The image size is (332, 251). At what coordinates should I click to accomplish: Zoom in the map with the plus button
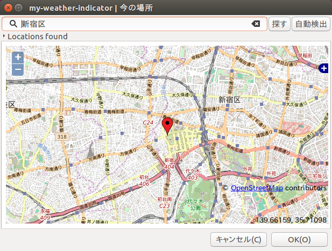point(18,58)
